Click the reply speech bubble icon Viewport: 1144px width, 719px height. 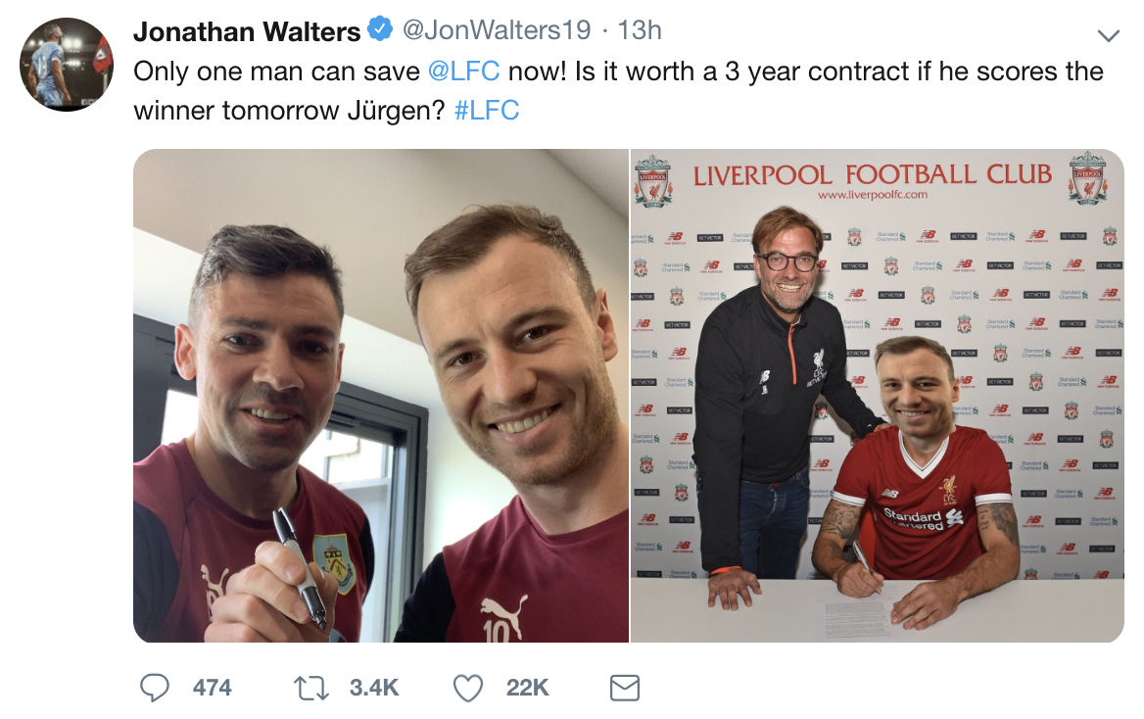pyautogui.click(x=154, y=688)
